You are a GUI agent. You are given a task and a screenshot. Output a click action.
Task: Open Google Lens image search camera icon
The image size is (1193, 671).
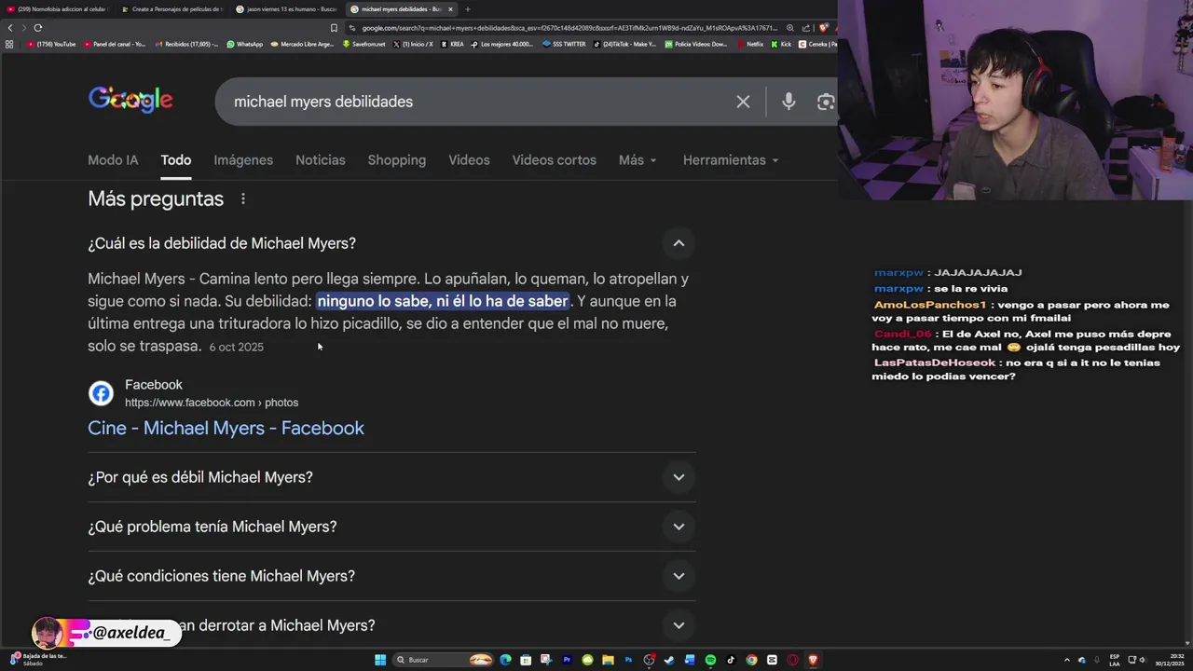(826, 102)
